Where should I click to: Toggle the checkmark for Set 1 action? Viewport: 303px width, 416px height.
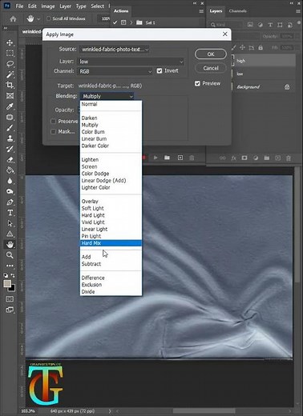point(115,22)
